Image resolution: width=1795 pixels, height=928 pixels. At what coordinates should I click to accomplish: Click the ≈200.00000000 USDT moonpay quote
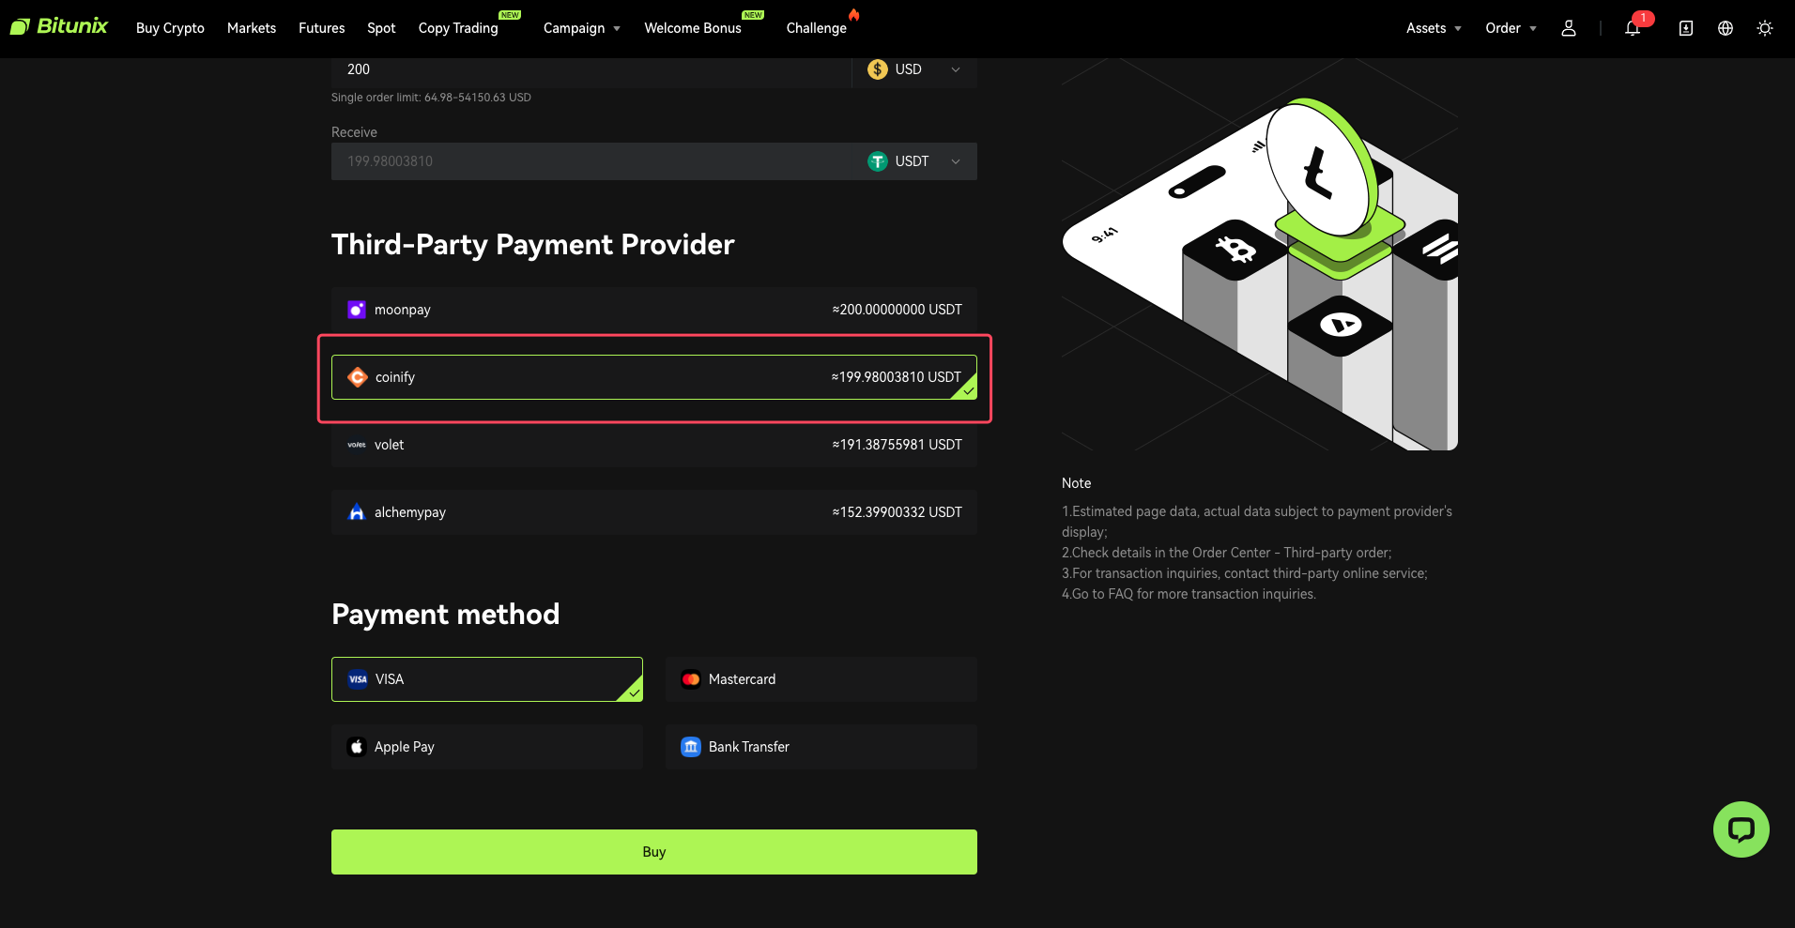pyautogui.click(x=897, y=310)
